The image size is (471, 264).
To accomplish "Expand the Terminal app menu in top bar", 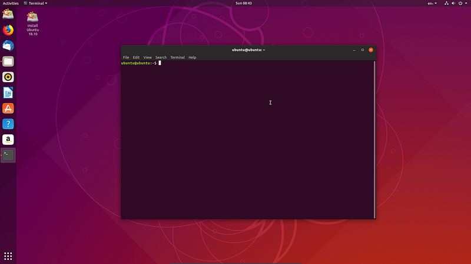I will [x=35, y=4].
